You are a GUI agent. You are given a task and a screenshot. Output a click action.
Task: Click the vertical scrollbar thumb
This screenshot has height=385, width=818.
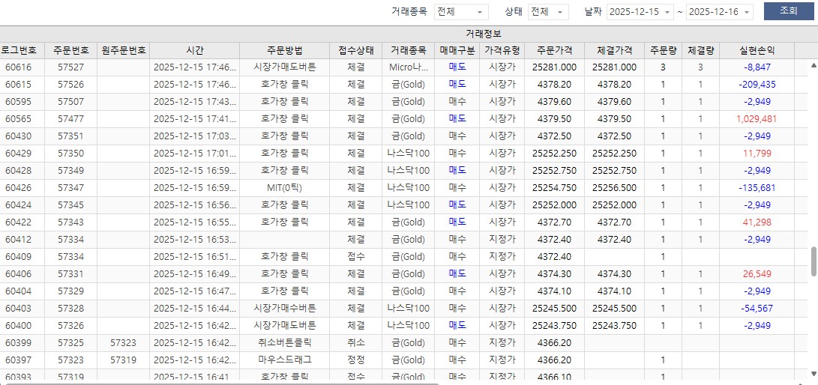[x=814, y=261]
